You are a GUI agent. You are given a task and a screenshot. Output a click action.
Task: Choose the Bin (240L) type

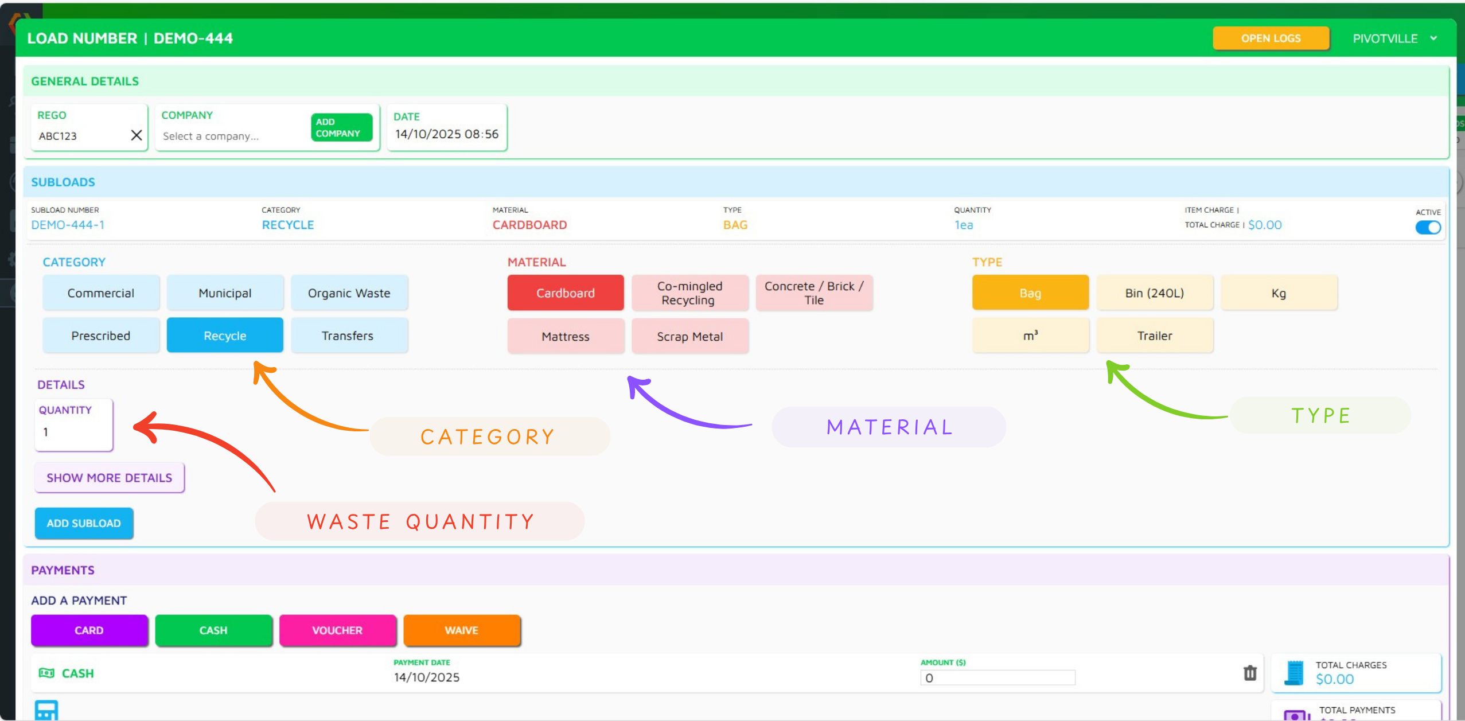click(x=1155, y=293)
